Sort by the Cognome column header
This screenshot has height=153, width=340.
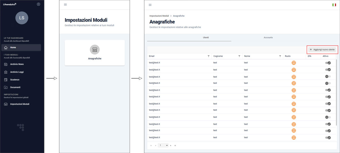218,56
